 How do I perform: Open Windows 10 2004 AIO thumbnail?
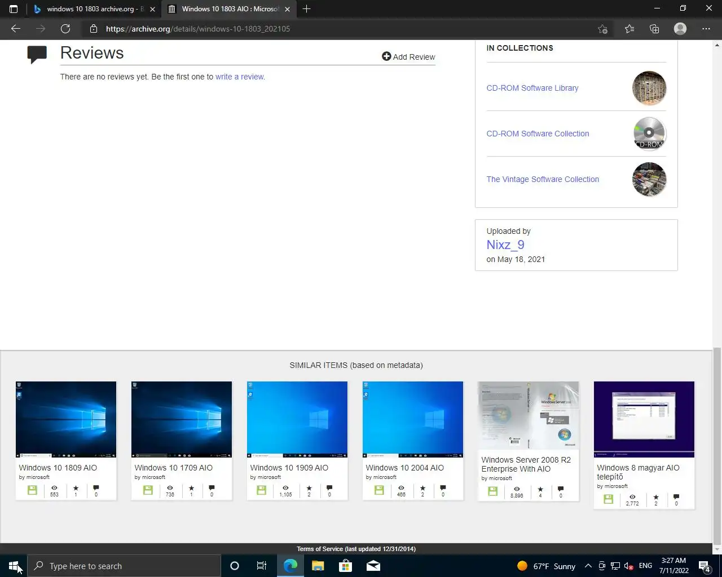413,419
